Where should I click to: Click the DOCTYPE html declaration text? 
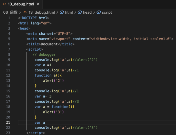(x=33, y=18)
